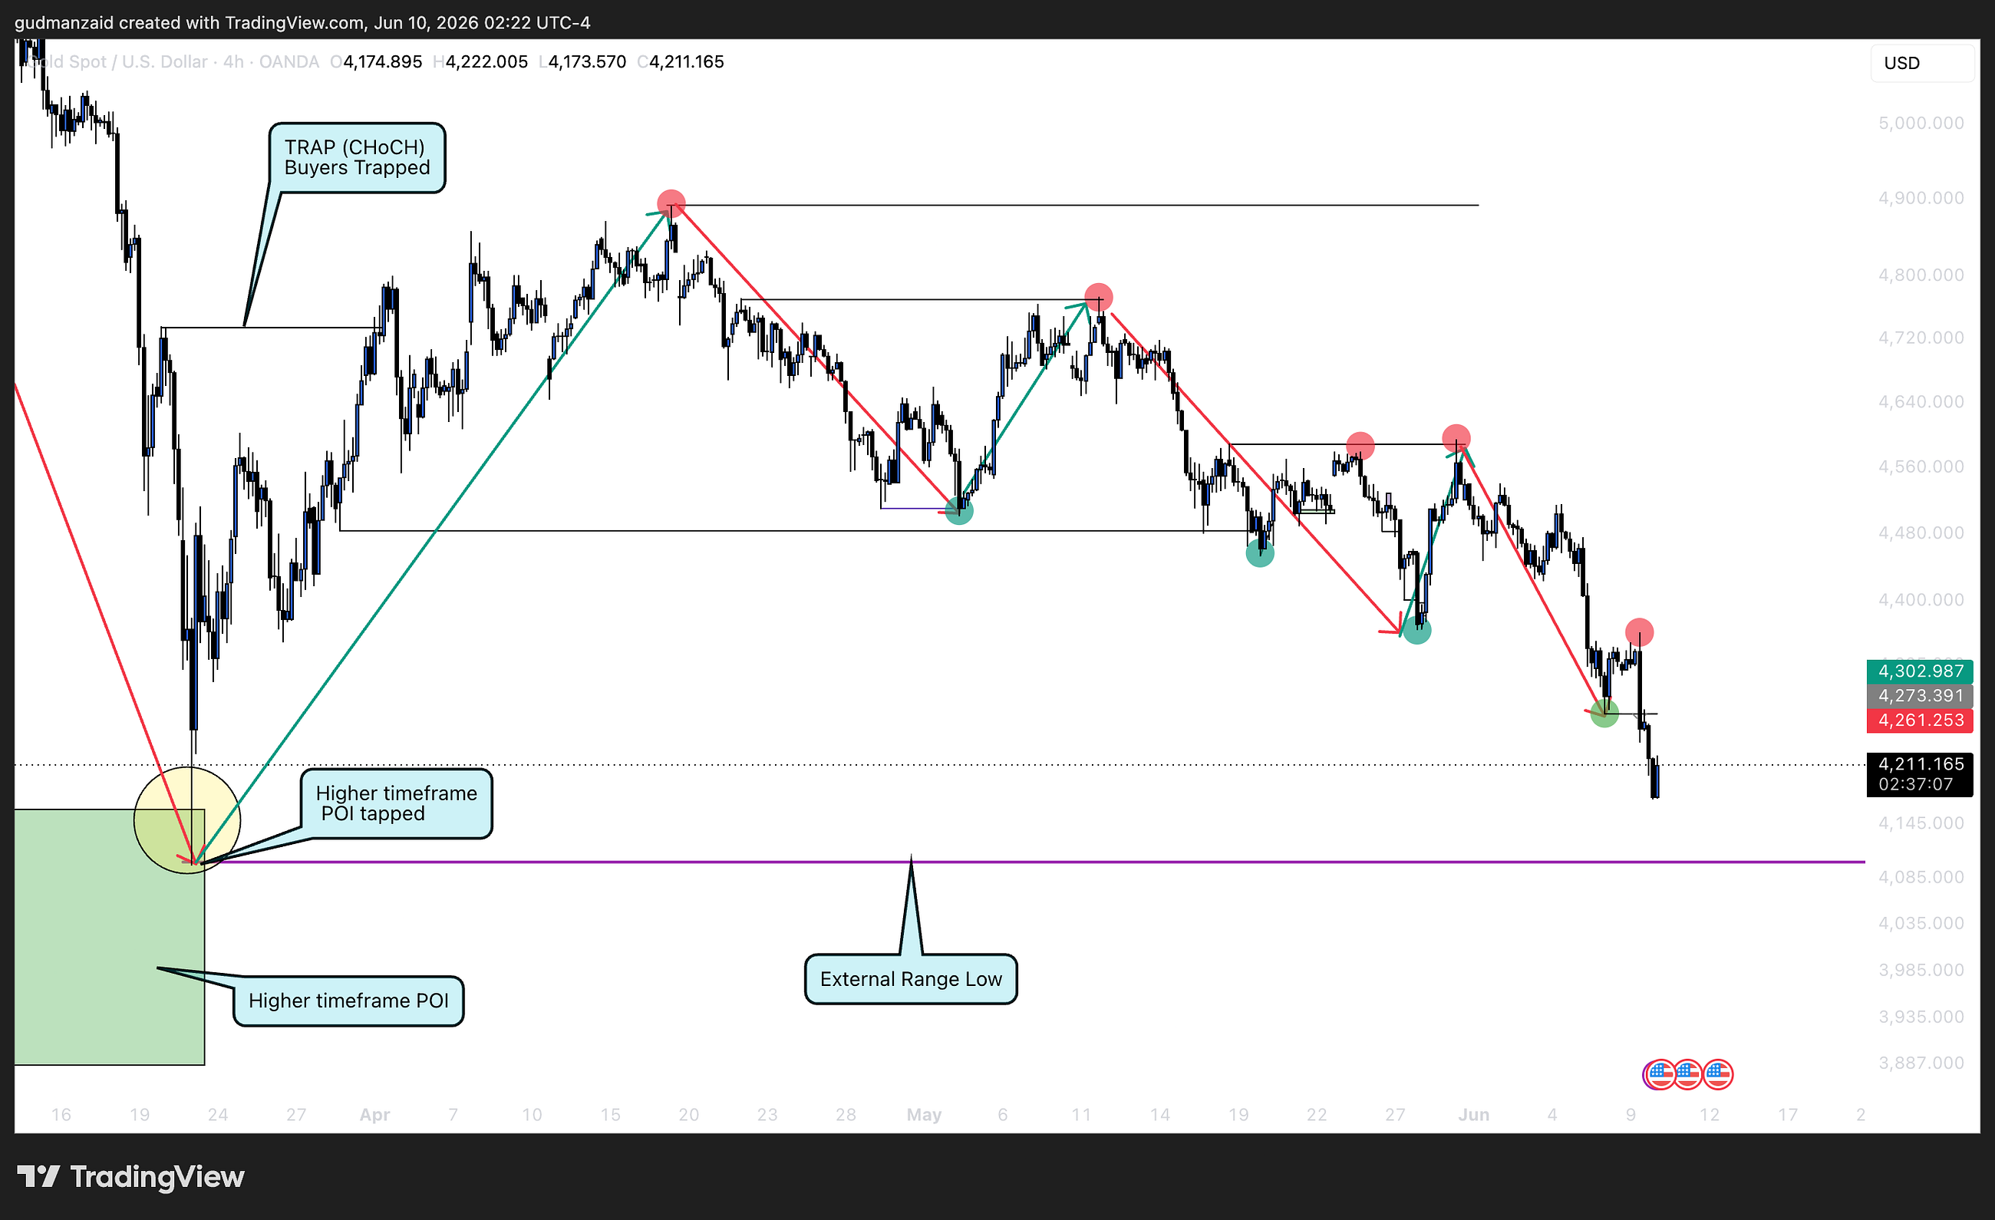This screenshot has width=1995, height=1220.
Task: Select the Higher timeframe POI tapped callout
Action: [x=397, y=803]
